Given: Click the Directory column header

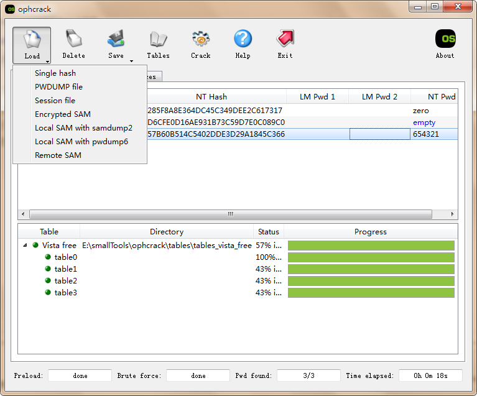Looking at the screenshot, I should click(x=167, y=232).
